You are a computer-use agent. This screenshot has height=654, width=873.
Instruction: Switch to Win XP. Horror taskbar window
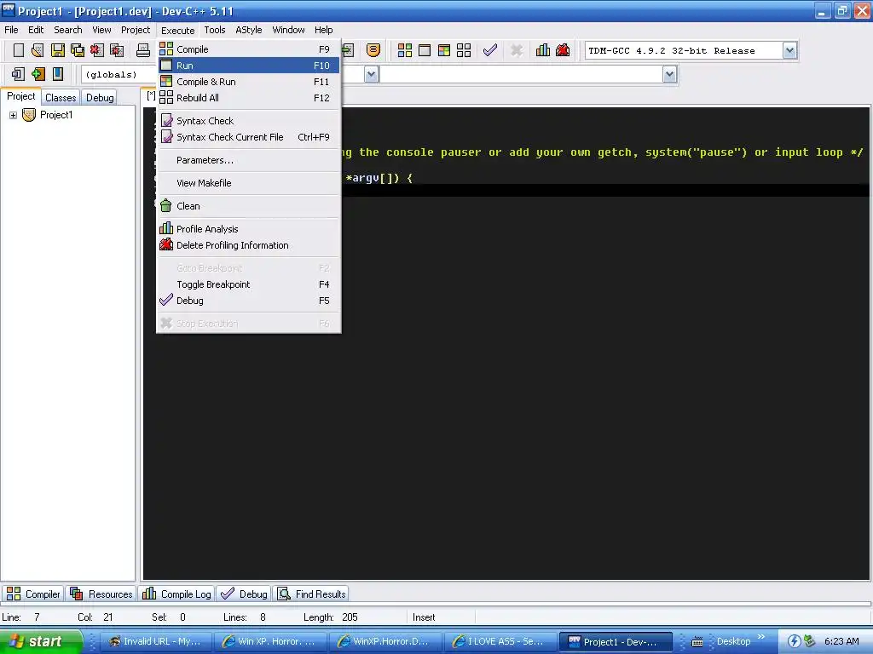pyautogui.click(x=271, y=642)
